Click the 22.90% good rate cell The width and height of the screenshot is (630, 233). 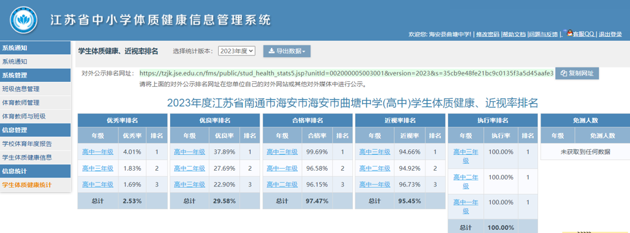click(x=225, y=185)
